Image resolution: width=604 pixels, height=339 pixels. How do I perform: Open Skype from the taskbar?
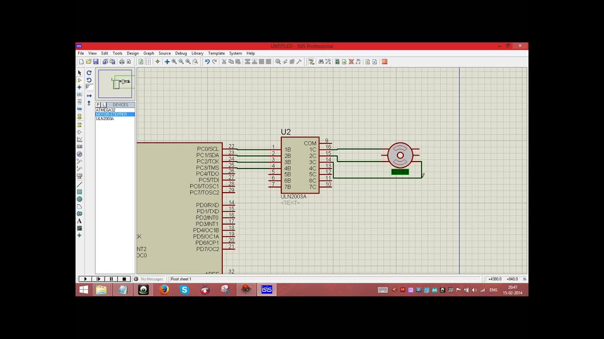point(185,290)
